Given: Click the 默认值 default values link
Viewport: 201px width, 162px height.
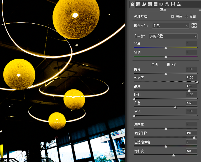Looking at the screenshot, I should tap(172, 64).
